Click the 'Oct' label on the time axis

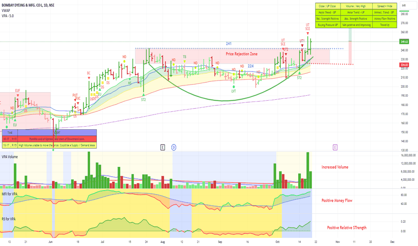click(278, 242)
